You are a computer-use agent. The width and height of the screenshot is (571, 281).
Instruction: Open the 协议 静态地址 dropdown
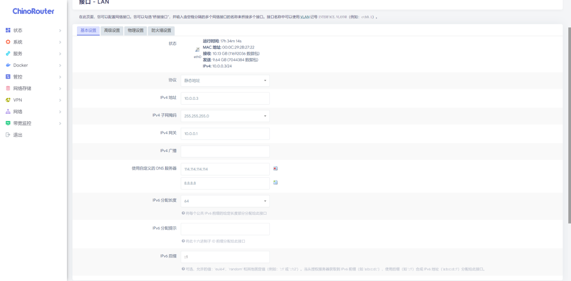click(225, 81)
